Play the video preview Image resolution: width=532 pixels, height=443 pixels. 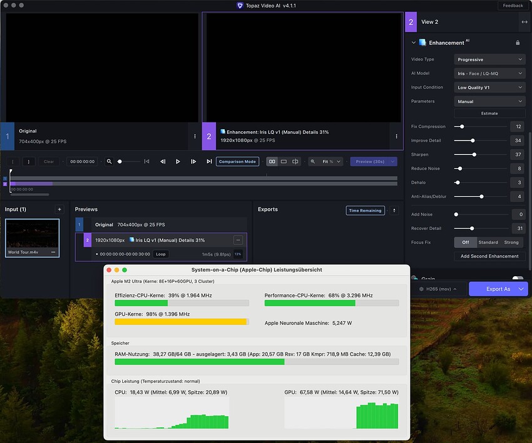coord(178,161)
